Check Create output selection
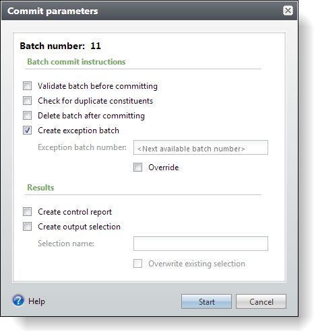The image size is (314, 331). (28, 227)
